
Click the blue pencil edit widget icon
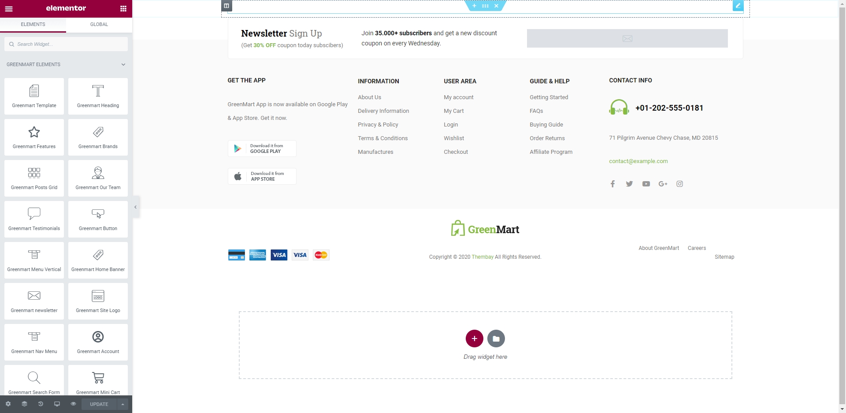738,6
